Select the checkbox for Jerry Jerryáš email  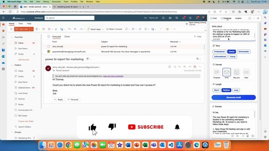point(49,47)
